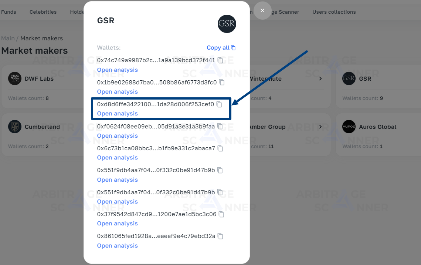The width and height of the screenshot is (421, 265).
Task: Close the GSR wallets popup
Action: point(262,10)
